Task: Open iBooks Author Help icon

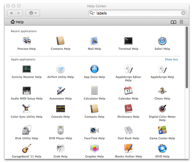Action: tap(128, 148)
